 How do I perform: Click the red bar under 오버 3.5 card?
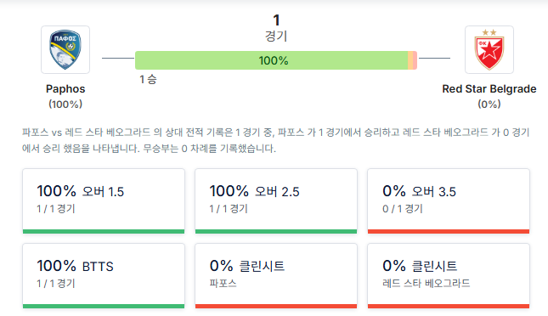point(449,231)
